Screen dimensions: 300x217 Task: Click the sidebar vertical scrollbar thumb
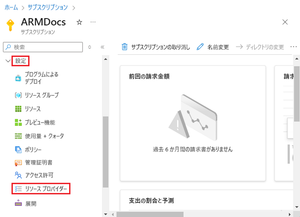pyautogui.click(x=105, y=152)
